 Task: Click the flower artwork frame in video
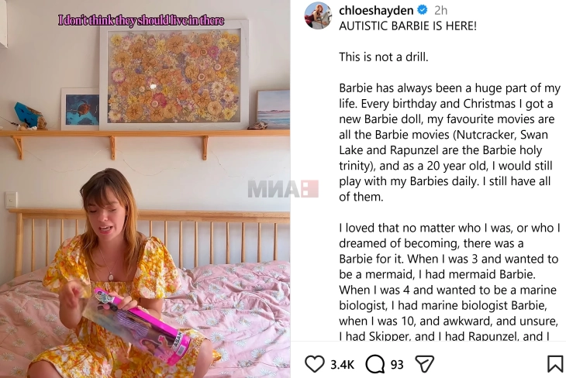point(174,75)
